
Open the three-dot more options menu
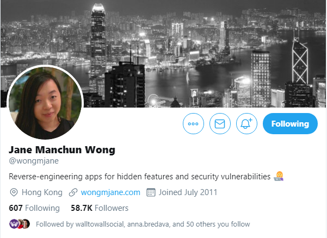[193, 124]
